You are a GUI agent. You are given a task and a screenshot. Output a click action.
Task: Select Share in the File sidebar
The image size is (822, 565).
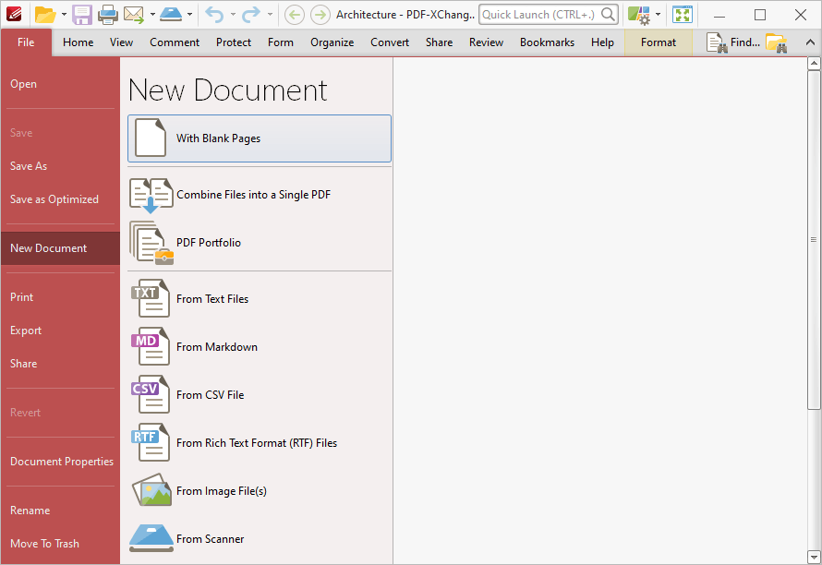coord(60,364)
